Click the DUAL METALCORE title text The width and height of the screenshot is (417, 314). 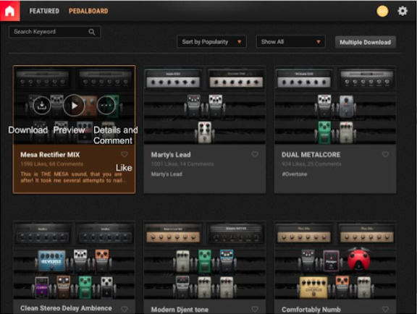point(311,155)
